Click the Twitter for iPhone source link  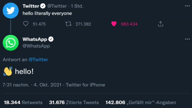point(85,85)
